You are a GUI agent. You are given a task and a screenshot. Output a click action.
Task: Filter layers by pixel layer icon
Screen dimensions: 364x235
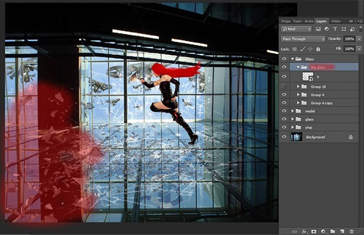[x=318, y=29]
